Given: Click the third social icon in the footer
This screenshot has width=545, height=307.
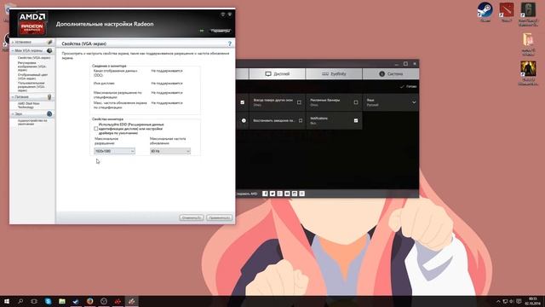Looking at the screenshot, I should pyautogui.click(x=280, y=194).
